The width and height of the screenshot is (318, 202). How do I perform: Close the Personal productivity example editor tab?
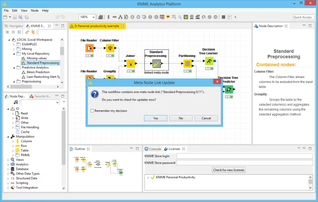[122, 26]
